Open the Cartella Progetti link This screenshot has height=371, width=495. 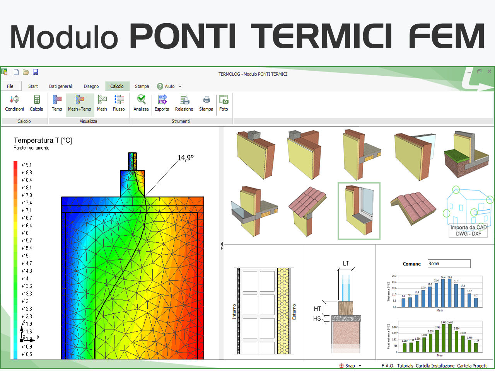[472, 366]
